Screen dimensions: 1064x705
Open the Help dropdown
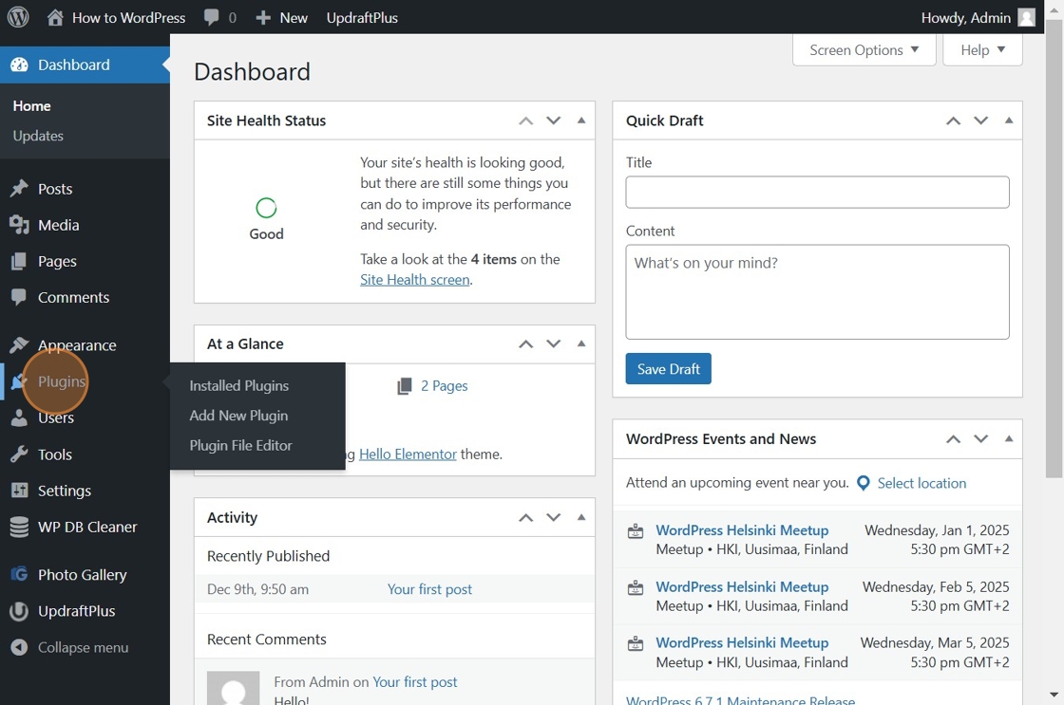[982, 50]
